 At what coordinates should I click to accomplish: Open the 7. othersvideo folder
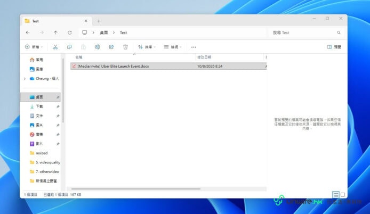(x=44, y=171)
